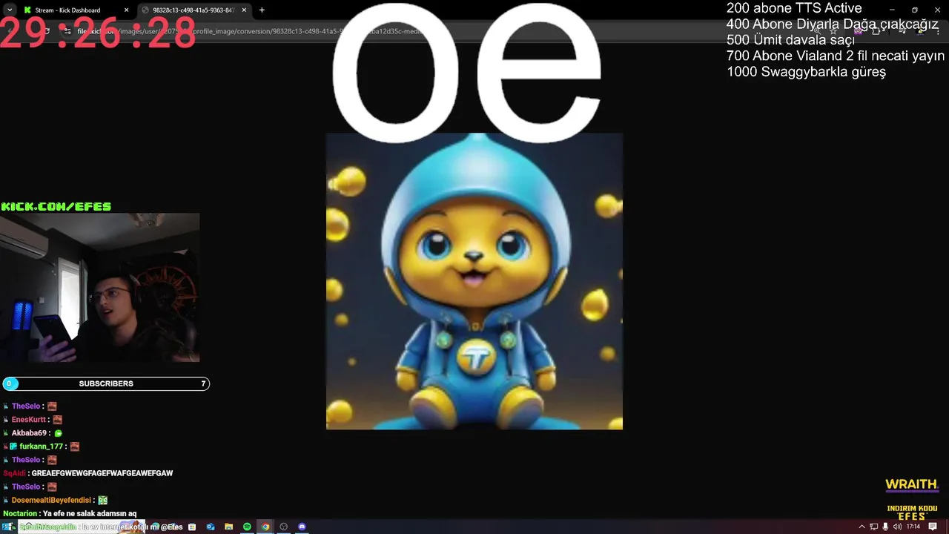Open the notification center icon

pos(933,527)
